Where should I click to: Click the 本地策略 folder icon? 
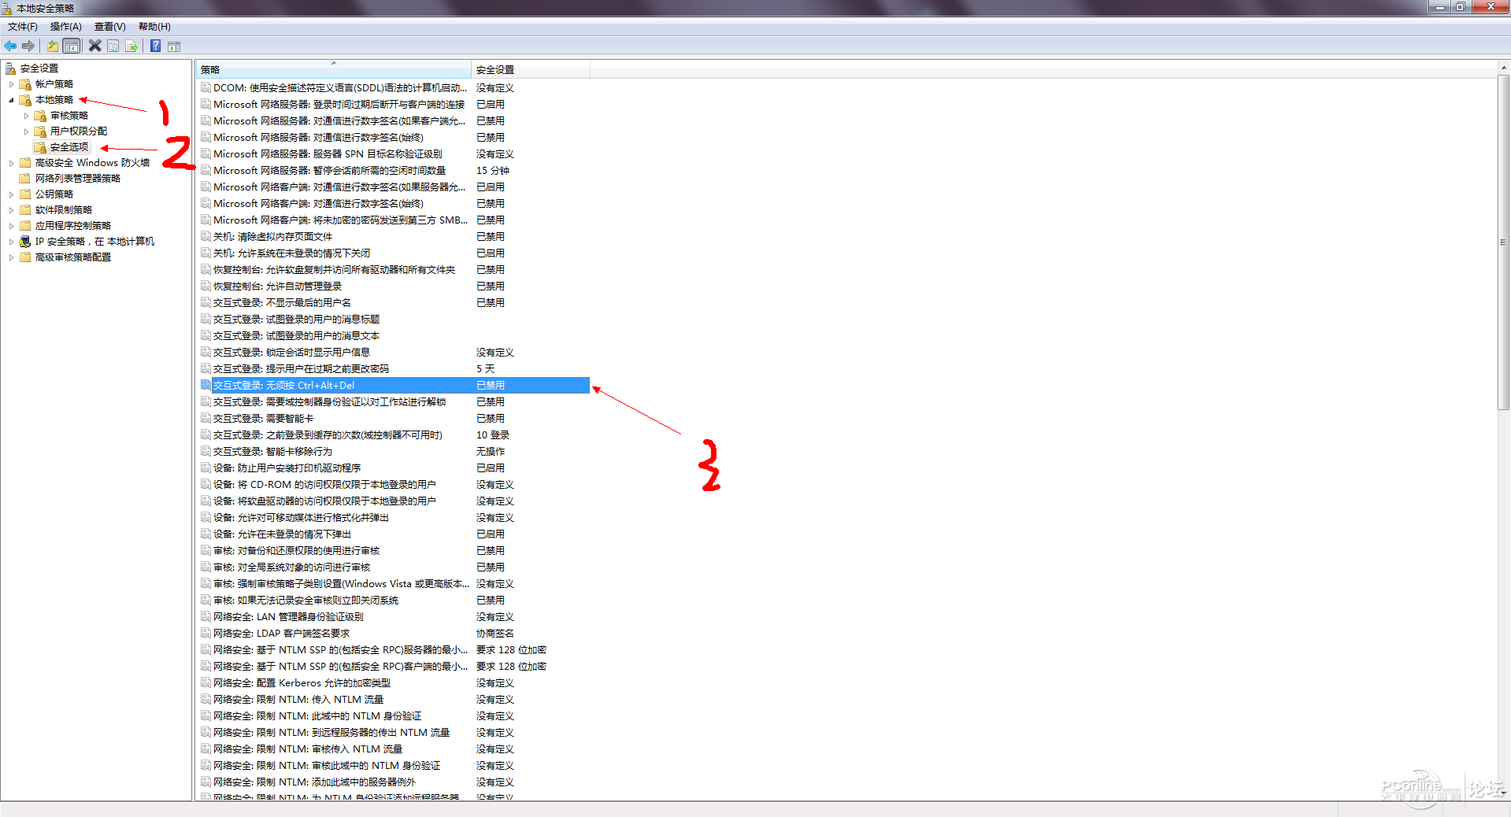[x=25, y=100]
